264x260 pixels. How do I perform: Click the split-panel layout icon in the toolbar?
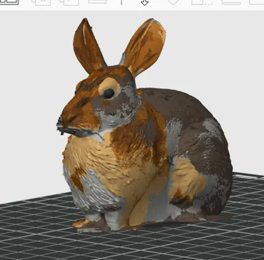pos(9,2)
